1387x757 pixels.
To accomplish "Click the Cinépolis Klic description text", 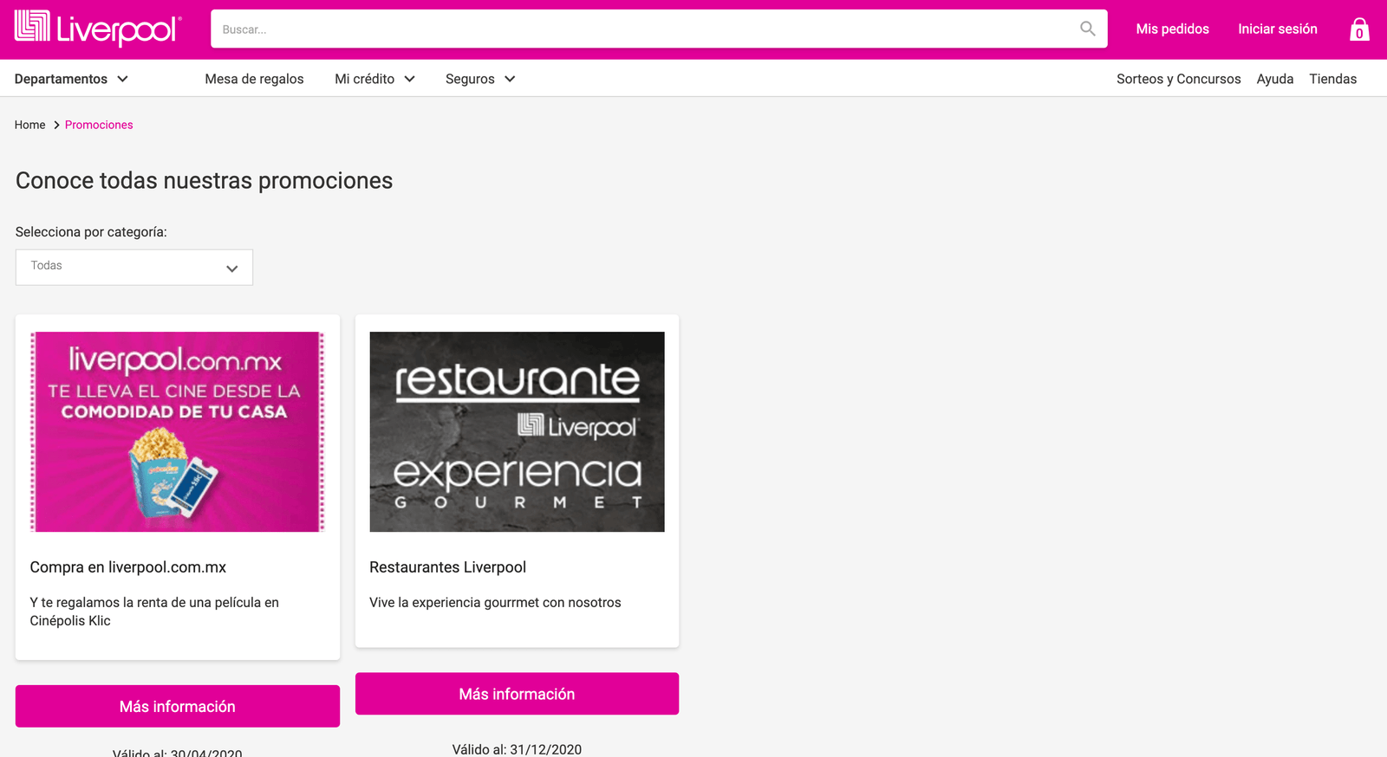I will (154, 611).
